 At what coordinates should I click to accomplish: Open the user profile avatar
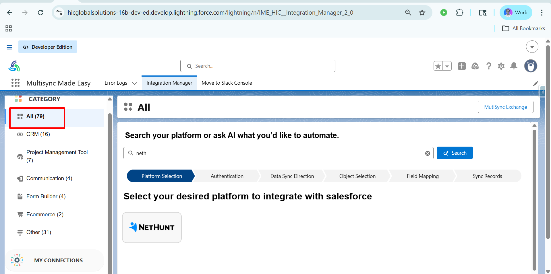530,66
